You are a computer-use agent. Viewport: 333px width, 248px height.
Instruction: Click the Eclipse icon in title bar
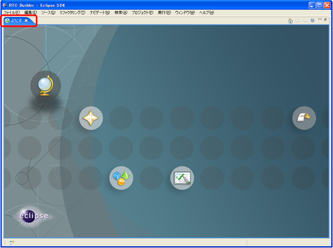(5, 5)
